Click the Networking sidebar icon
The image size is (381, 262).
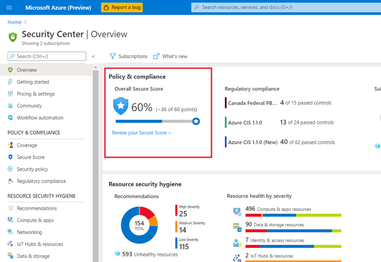pos(10,232)
